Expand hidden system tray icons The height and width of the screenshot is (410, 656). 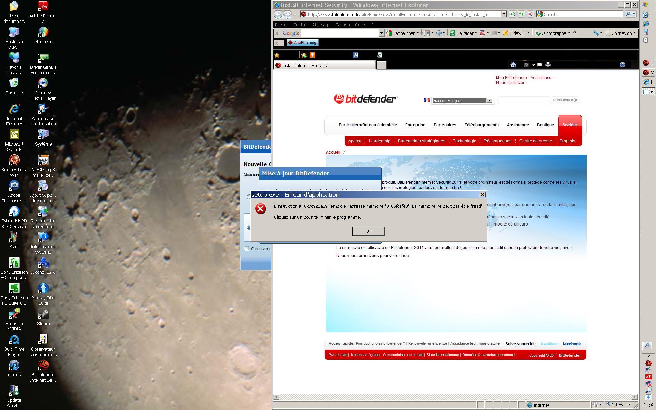coord(648,356)
